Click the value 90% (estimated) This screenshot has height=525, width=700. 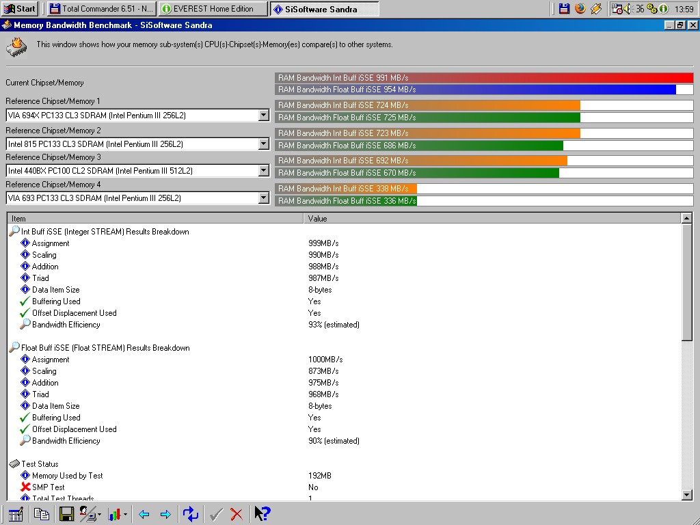pos(334,441)
